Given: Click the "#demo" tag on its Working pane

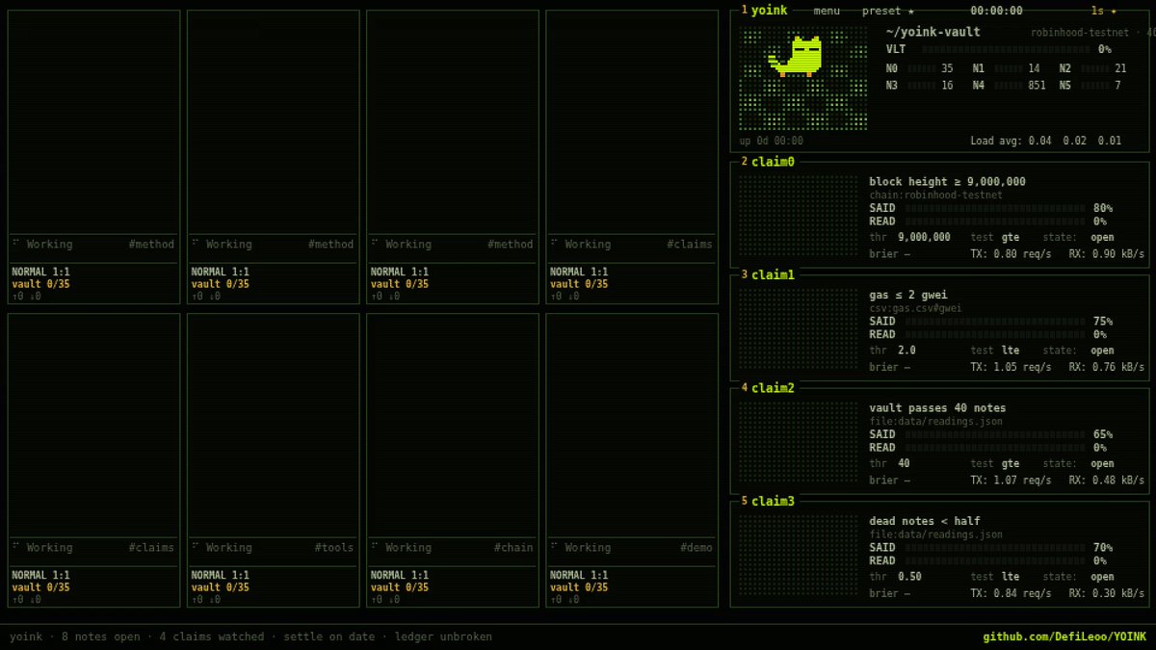Looking at the screenshot, I should tap(696, 548).
